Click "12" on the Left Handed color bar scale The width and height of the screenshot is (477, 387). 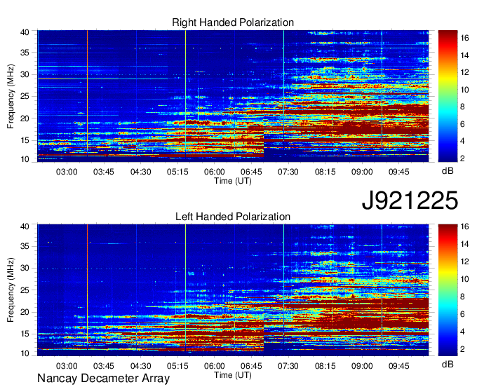coord(464,262)
